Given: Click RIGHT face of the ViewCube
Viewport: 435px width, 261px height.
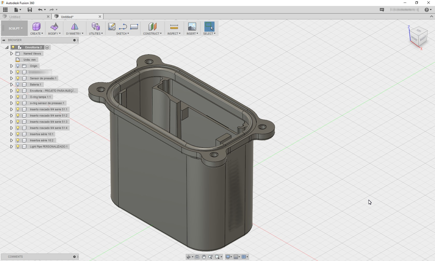Looking at the screenshot, I should 423,39.
